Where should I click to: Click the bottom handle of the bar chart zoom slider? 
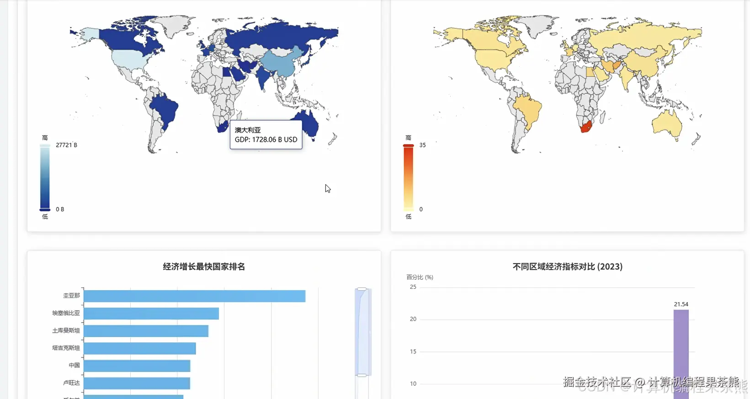362,375
